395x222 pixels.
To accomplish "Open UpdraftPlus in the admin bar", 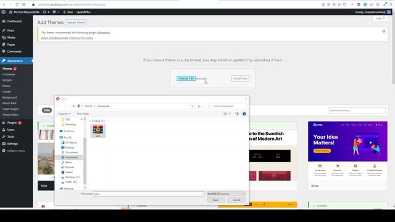I will [x=83, y=12].
